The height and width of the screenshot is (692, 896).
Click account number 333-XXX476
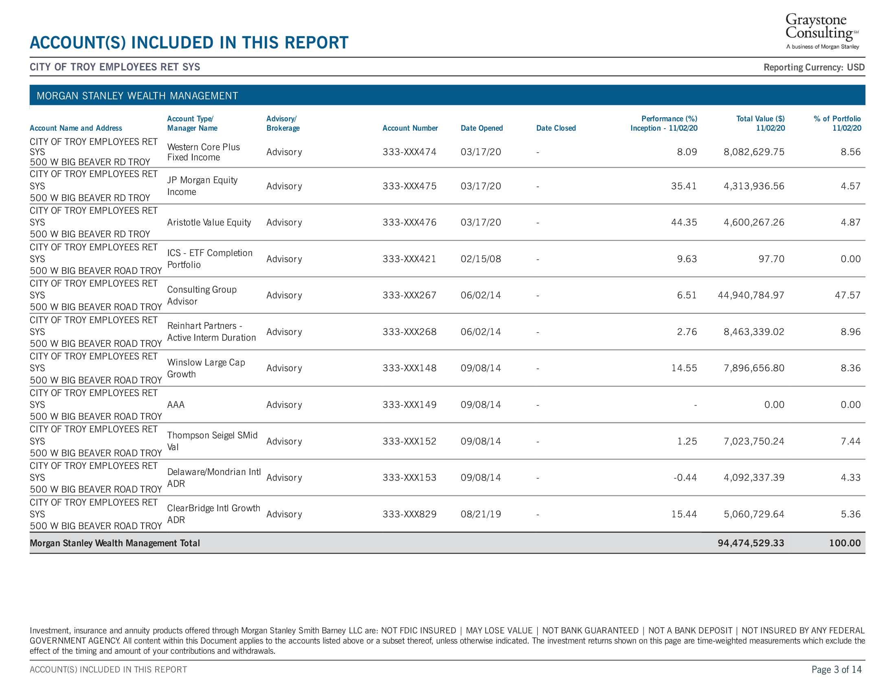click(409, 222)
